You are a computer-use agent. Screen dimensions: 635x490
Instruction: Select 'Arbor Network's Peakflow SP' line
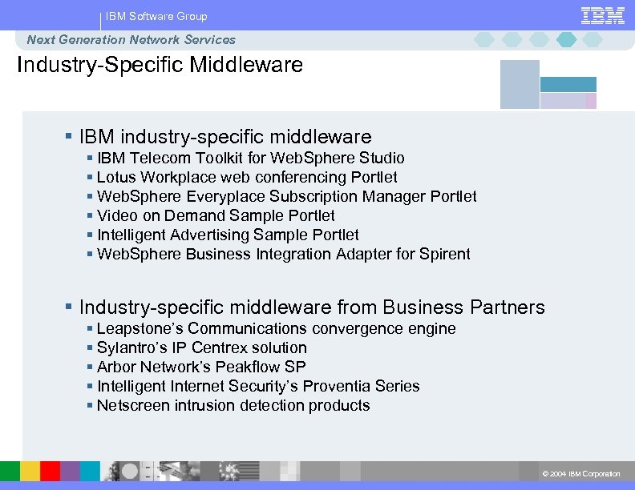(201, 367)
